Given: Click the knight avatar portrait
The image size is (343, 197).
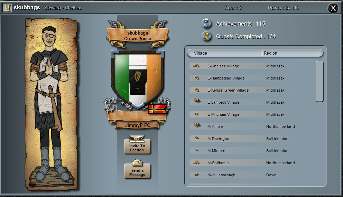Looking at the screenshot, I should [x=52, y=104].
